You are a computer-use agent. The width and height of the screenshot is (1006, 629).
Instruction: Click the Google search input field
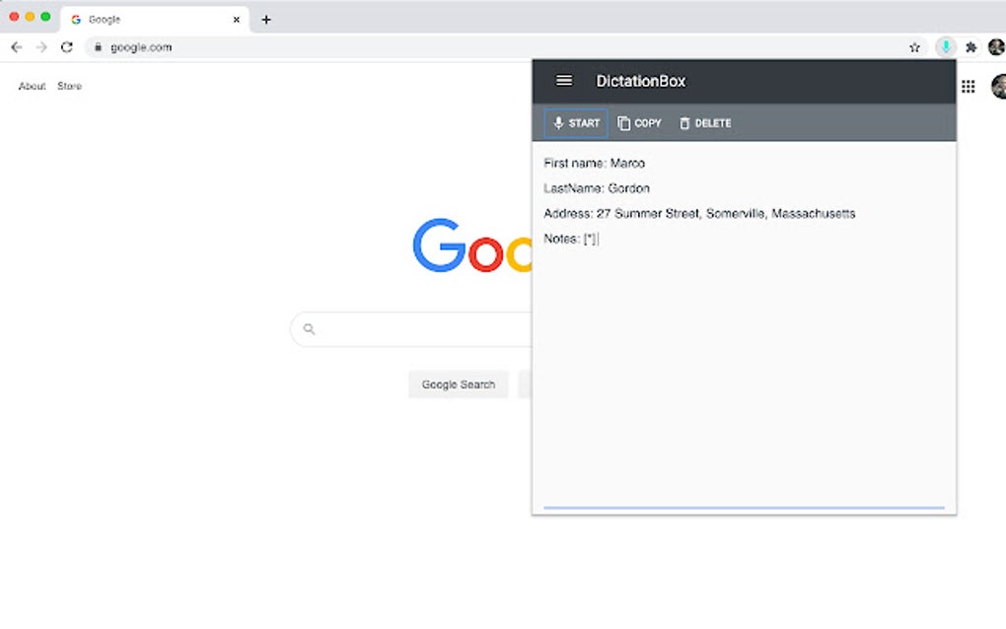click(x=411, y=329)
